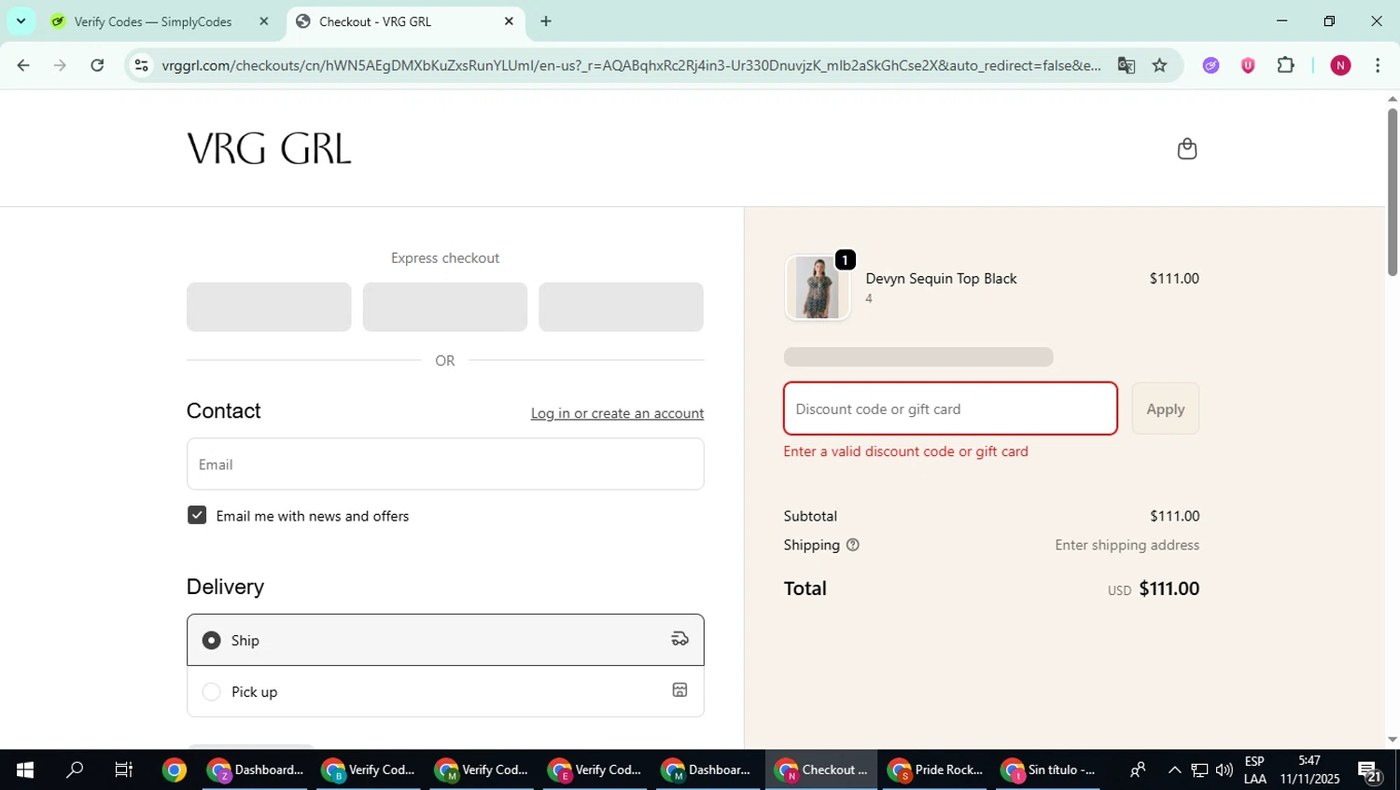Click the taskbar clock showing 5:47
This screenshot has width=1400, height=790.
coord(1309,770)
